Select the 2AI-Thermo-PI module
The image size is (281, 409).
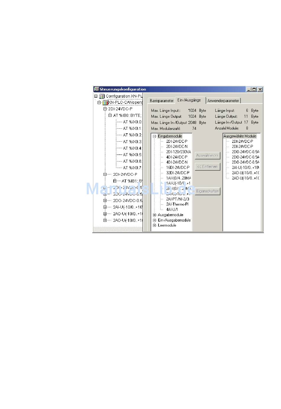pyautogui.click(x=177, y=204)
